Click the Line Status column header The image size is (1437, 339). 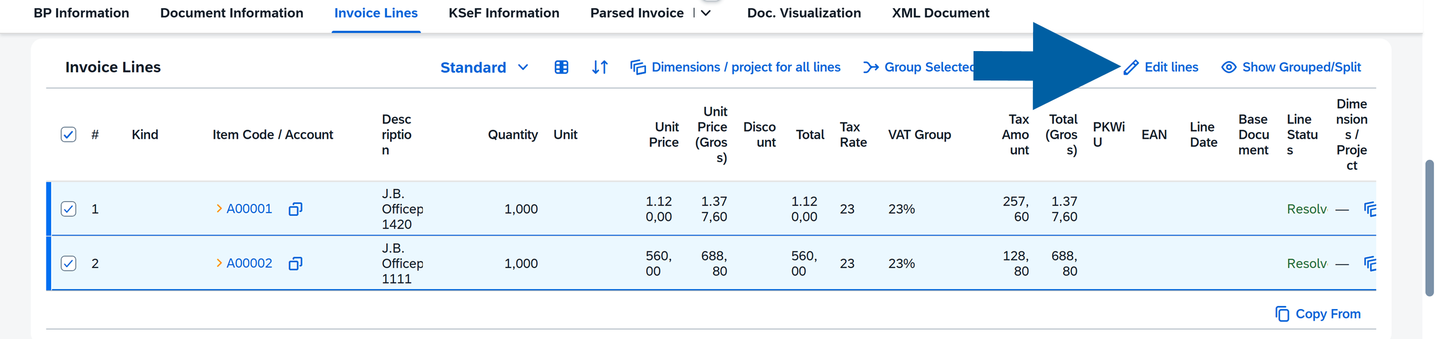[x=1302, y=135]
